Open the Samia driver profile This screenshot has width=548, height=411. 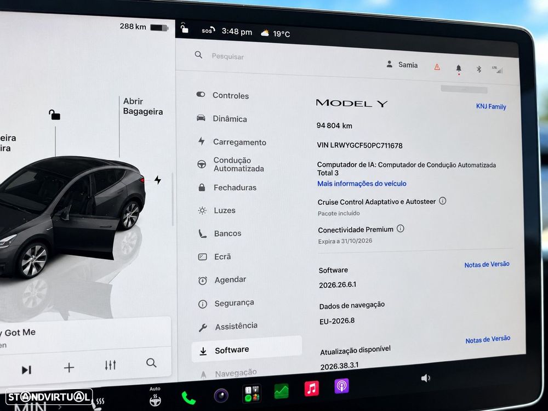click(402, 65)
